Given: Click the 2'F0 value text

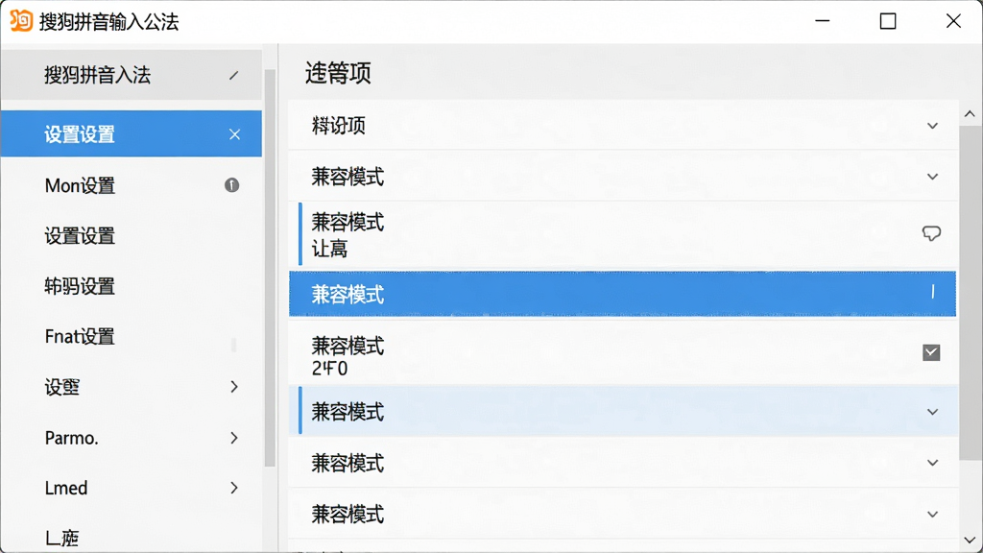Looking at the screenshot, I should tap(330, 368).
